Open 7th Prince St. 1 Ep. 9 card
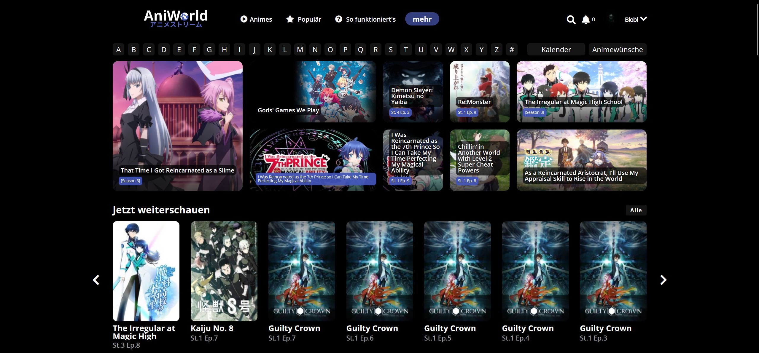This screenshot has width=759, height=353. 413,160
